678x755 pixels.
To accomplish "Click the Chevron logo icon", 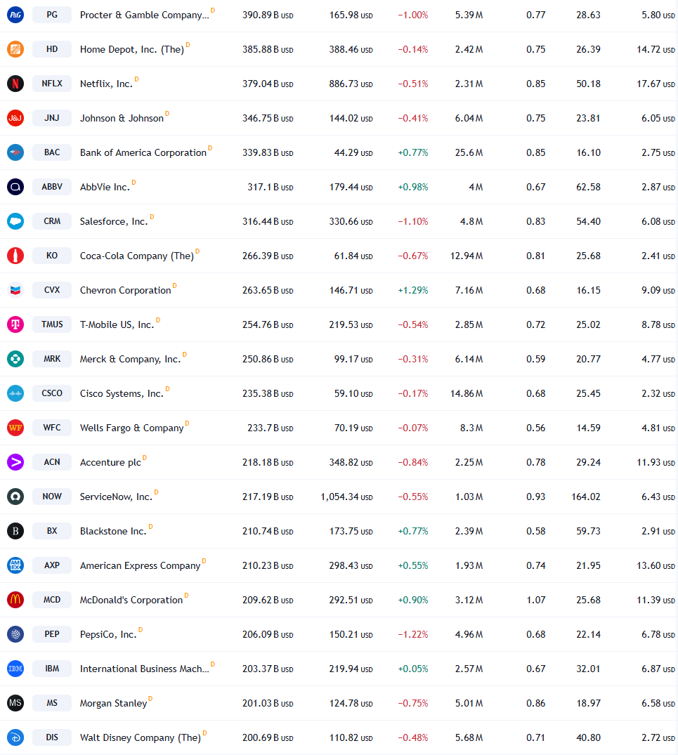I will tap(15, 290).
